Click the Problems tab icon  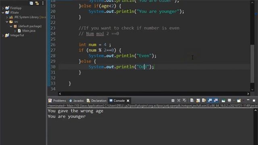coord(50,101)
